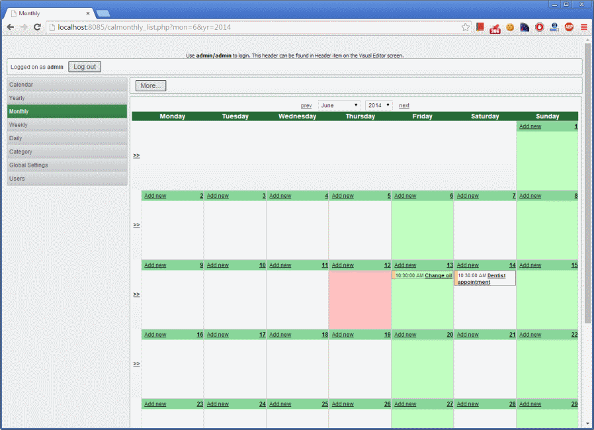594x430 pixels.
Task: Expand the first week arrow next to day 1
Action: (x=136, y=155)
